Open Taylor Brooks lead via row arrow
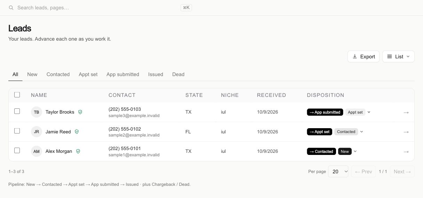 (x=406, y=113)
